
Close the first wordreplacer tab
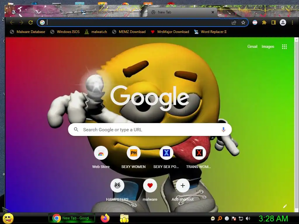click(73, 12)
